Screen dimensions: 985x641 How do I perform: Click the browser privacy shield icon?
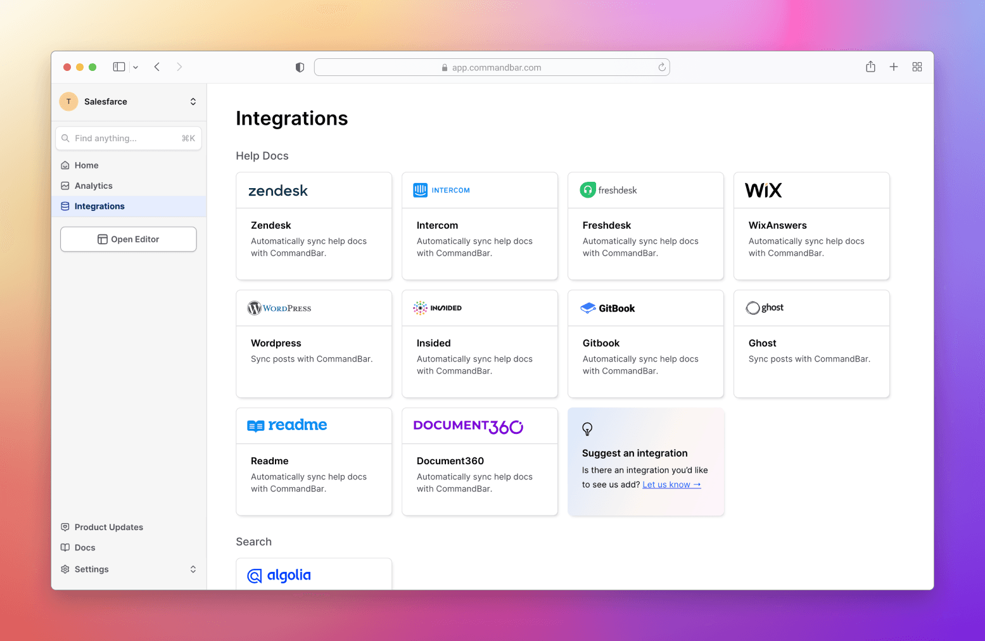coord(300,67)
